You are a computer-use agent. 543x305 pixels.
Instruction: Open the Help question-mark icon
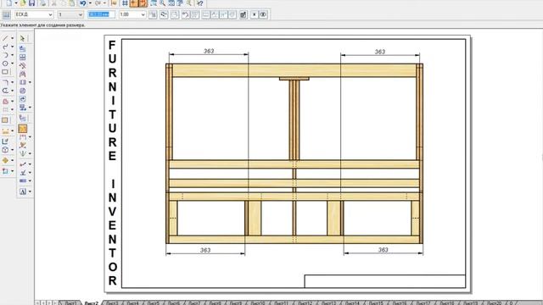pos(200,3)
